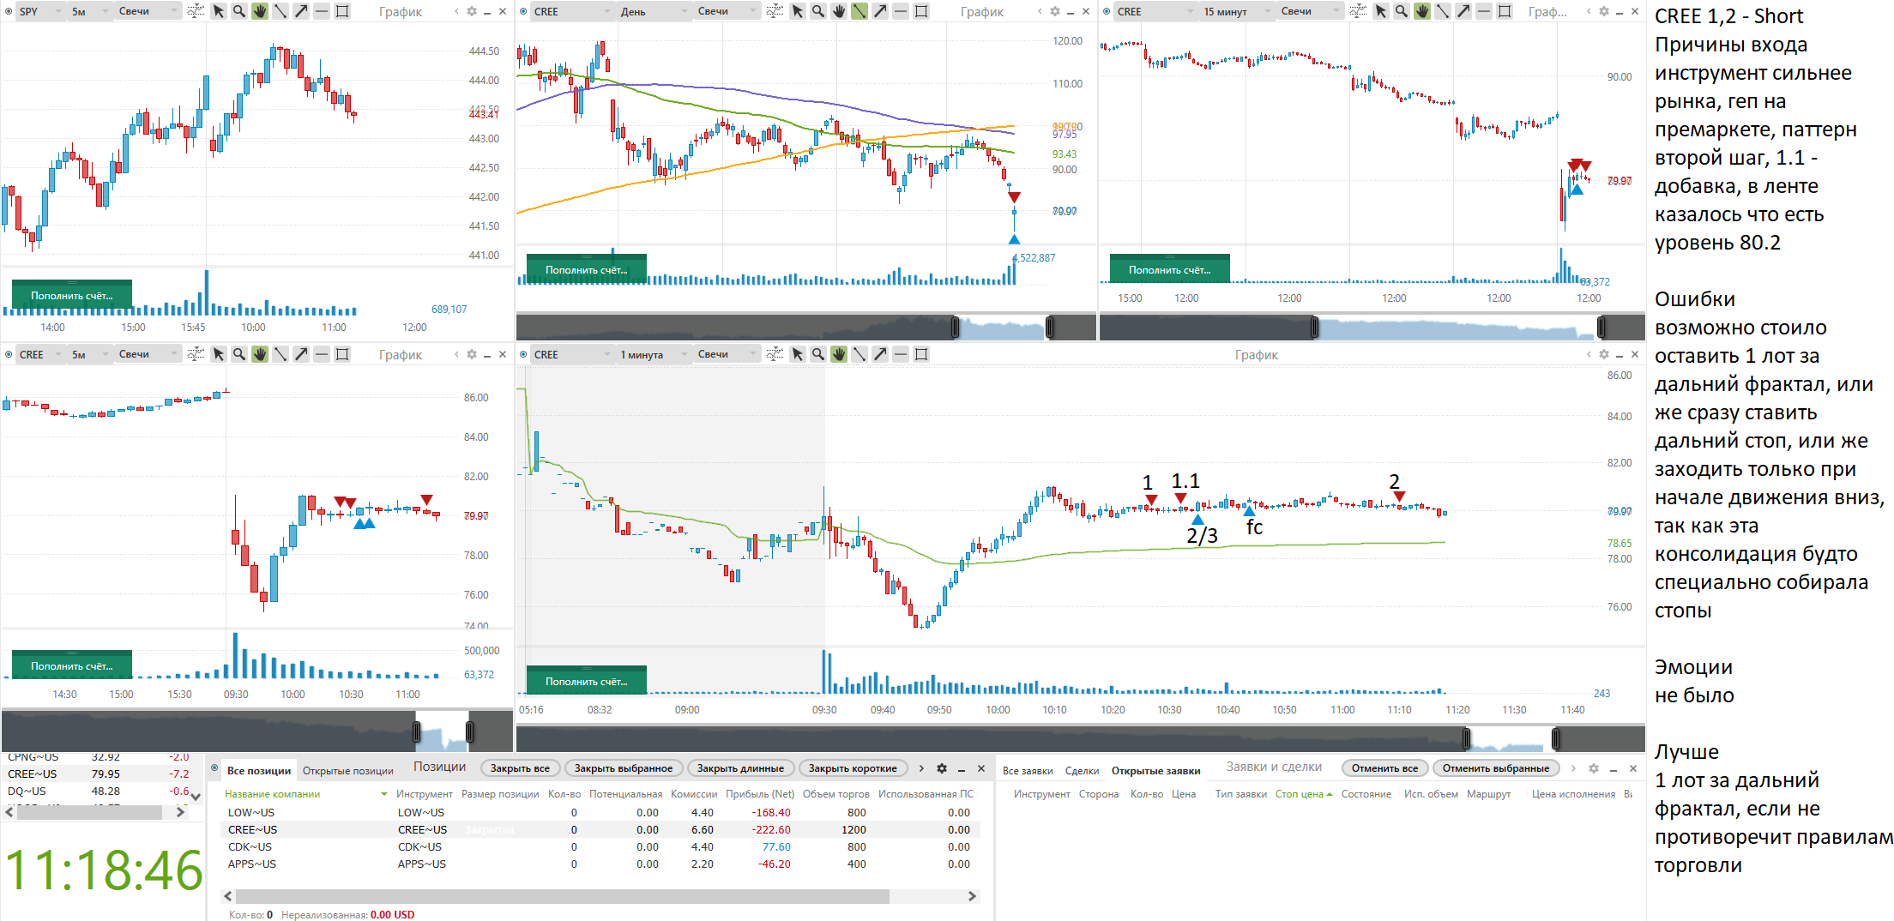Switch to Все позиции tab
This screenshot has width=1894, height=921.
pos(259,770)
